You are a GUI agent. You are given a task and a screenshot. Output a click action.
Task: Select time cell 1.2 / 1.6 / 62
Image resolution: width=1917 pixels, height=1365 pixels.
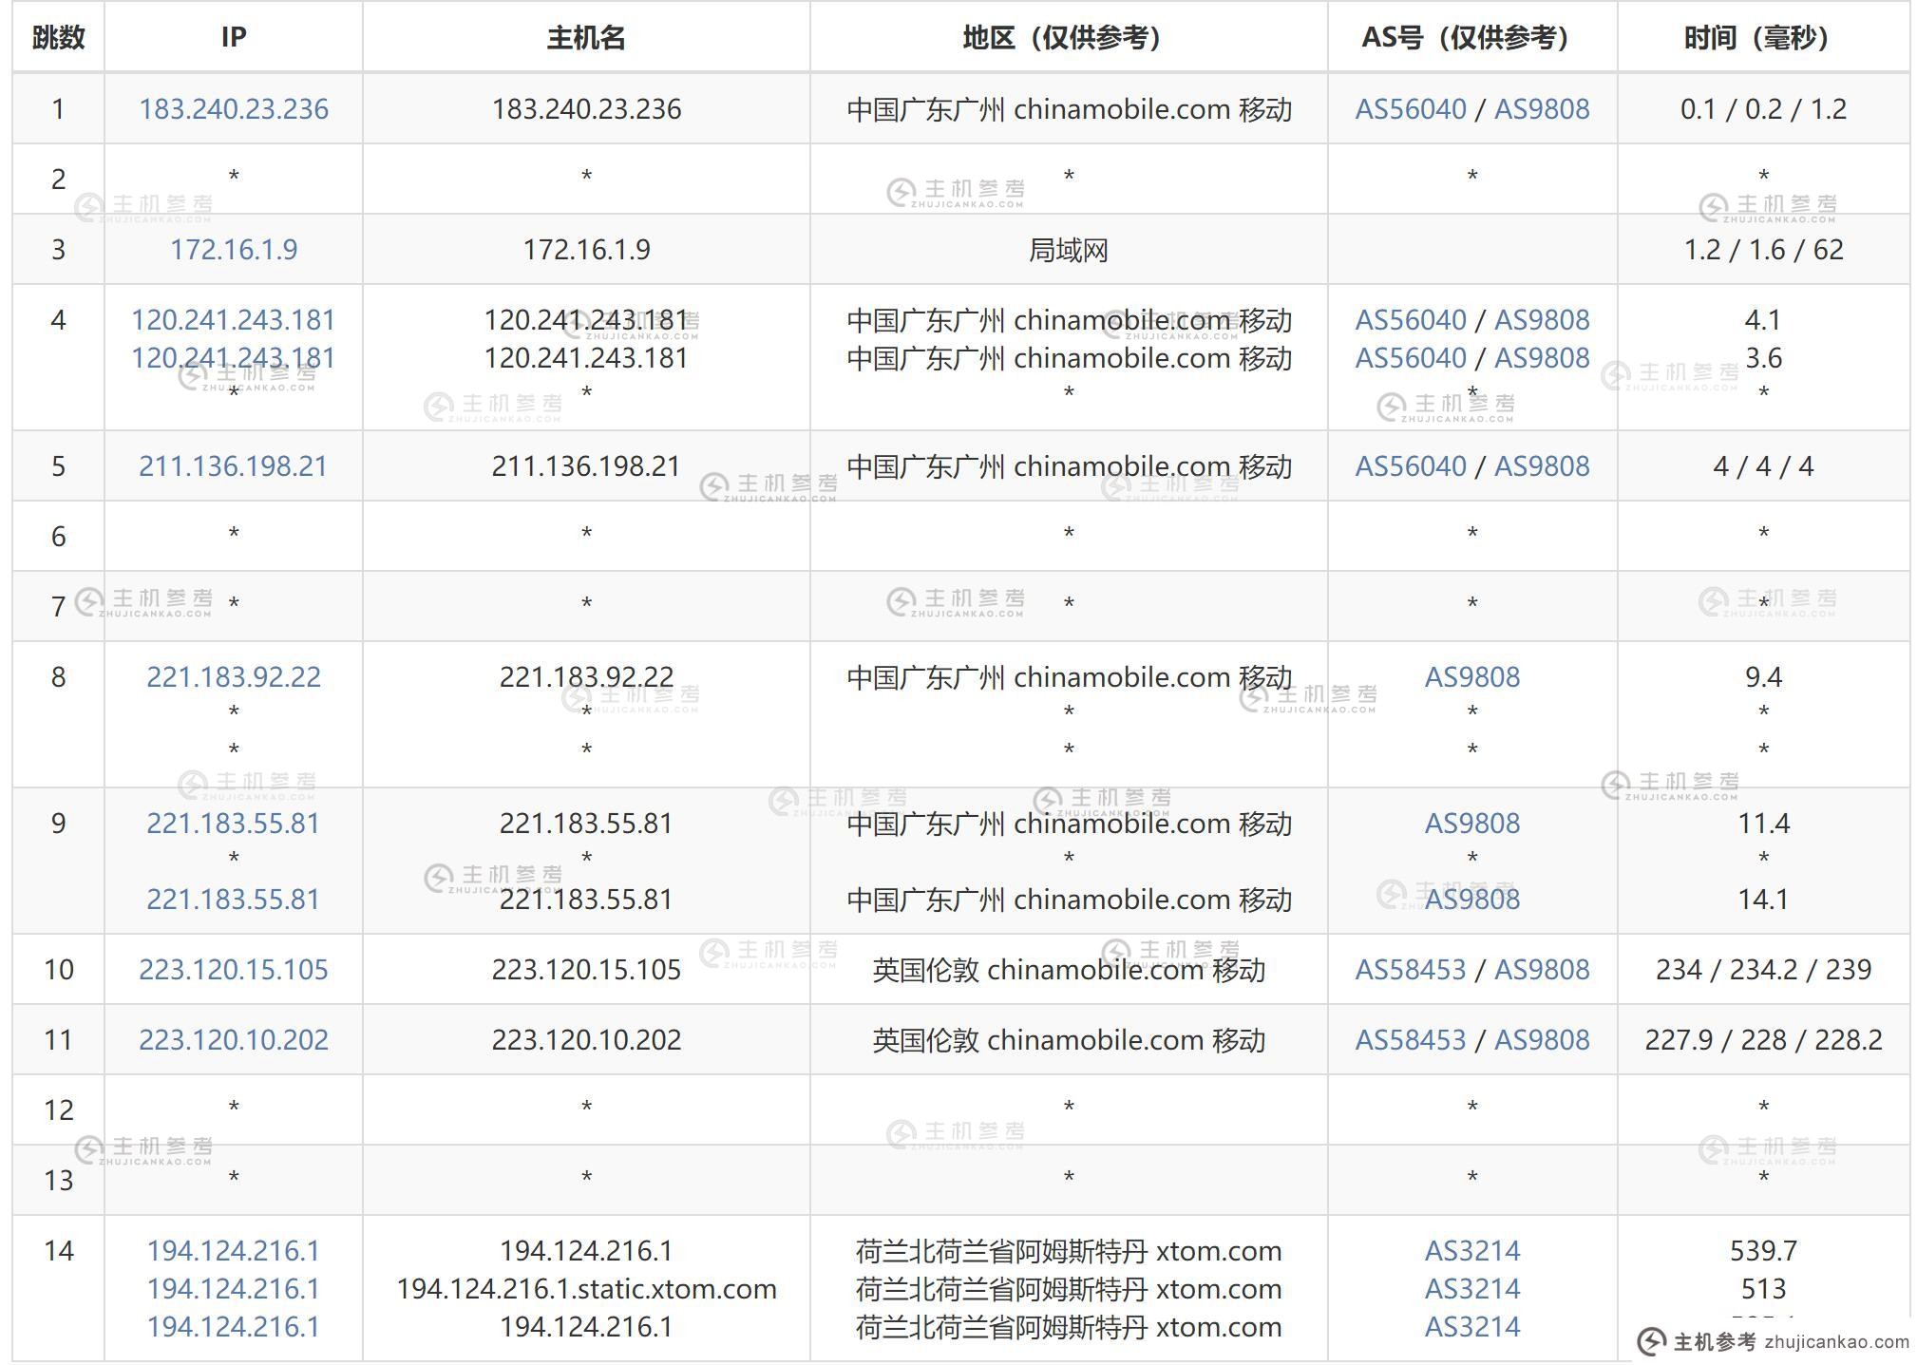point(1764,250)
